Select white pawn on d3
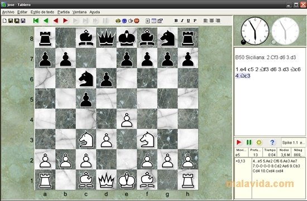This screenshot has height=201, width=307. coord(106,140)
